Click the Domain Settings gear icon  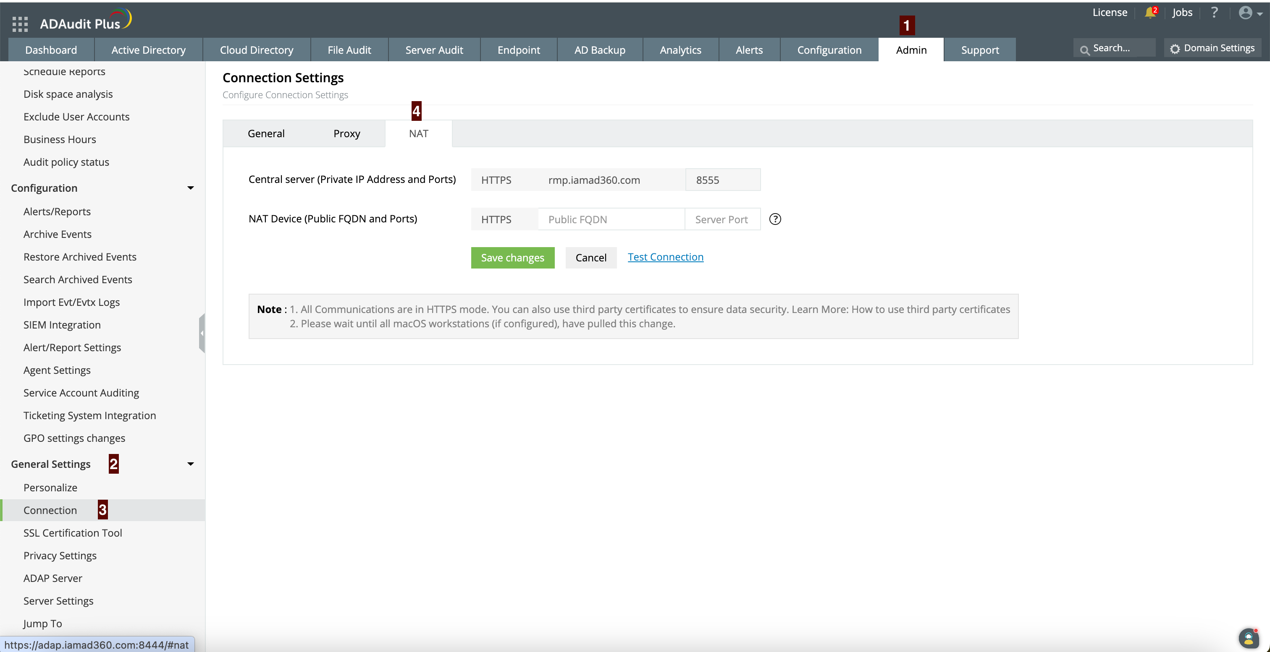1176,49
